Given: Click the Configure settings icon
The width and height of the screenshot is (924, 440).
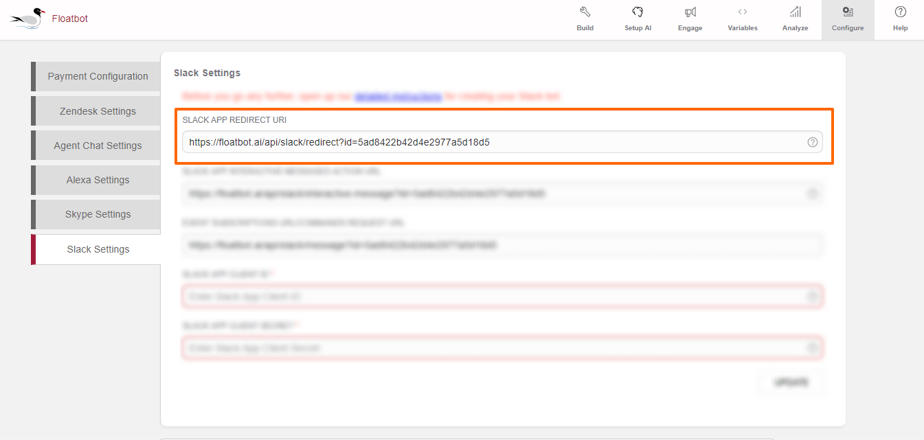Looking at the screenshot, I should point(848,12).
